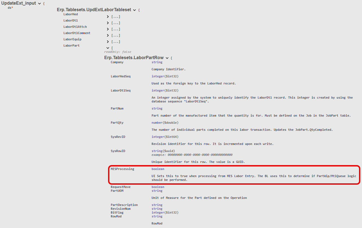This screenshot has height=228, width=362.
Task: Click the LaborHed foreign key description
Action: (x=194, y=83)
